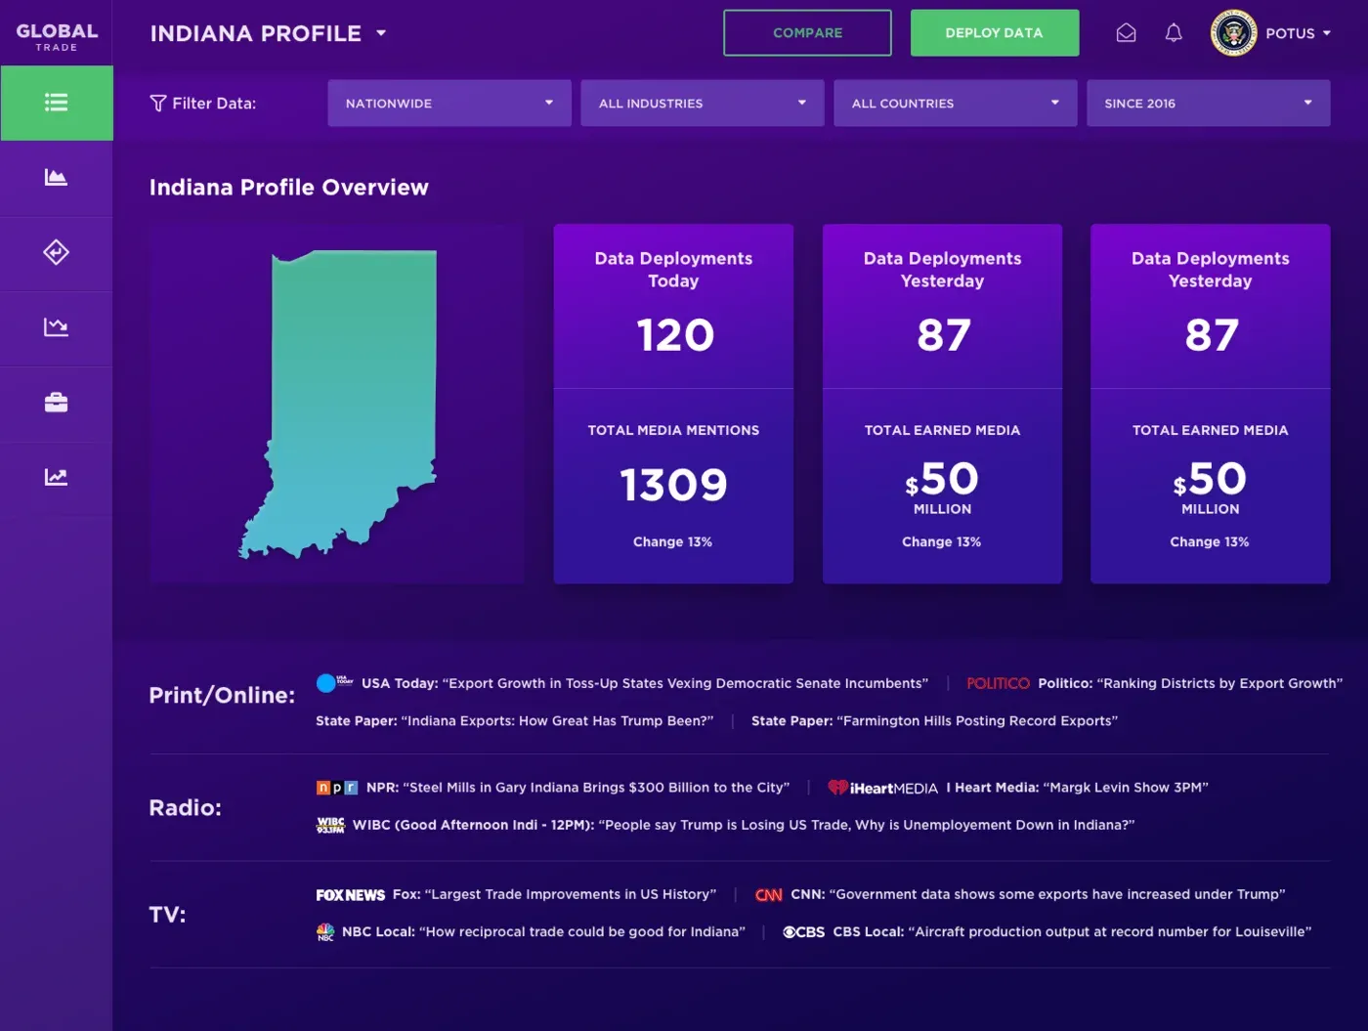Click the USA Today logo icon
1368x1031 pixels.
click(x=335, y=683)
